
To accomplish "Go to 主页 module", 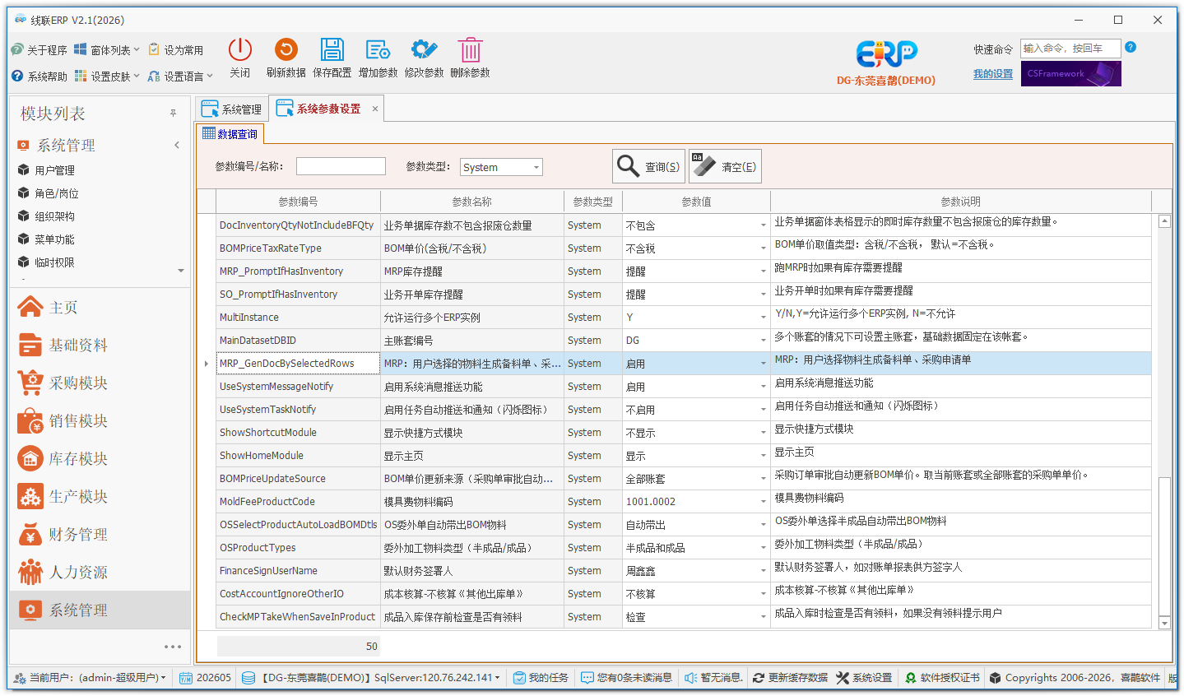I will point(100,308).
